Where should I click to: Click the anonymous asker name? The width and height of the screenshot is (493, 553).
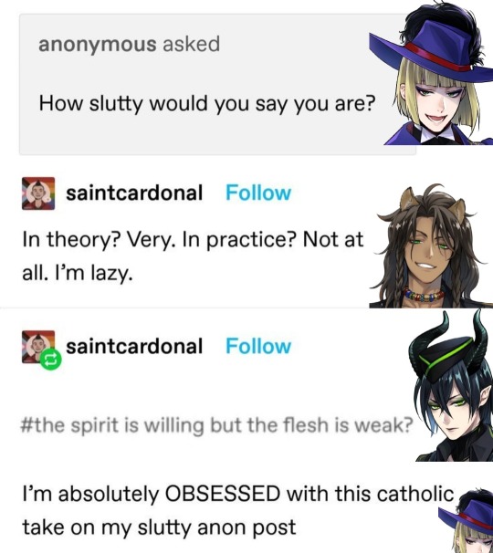tap(98, 45)
